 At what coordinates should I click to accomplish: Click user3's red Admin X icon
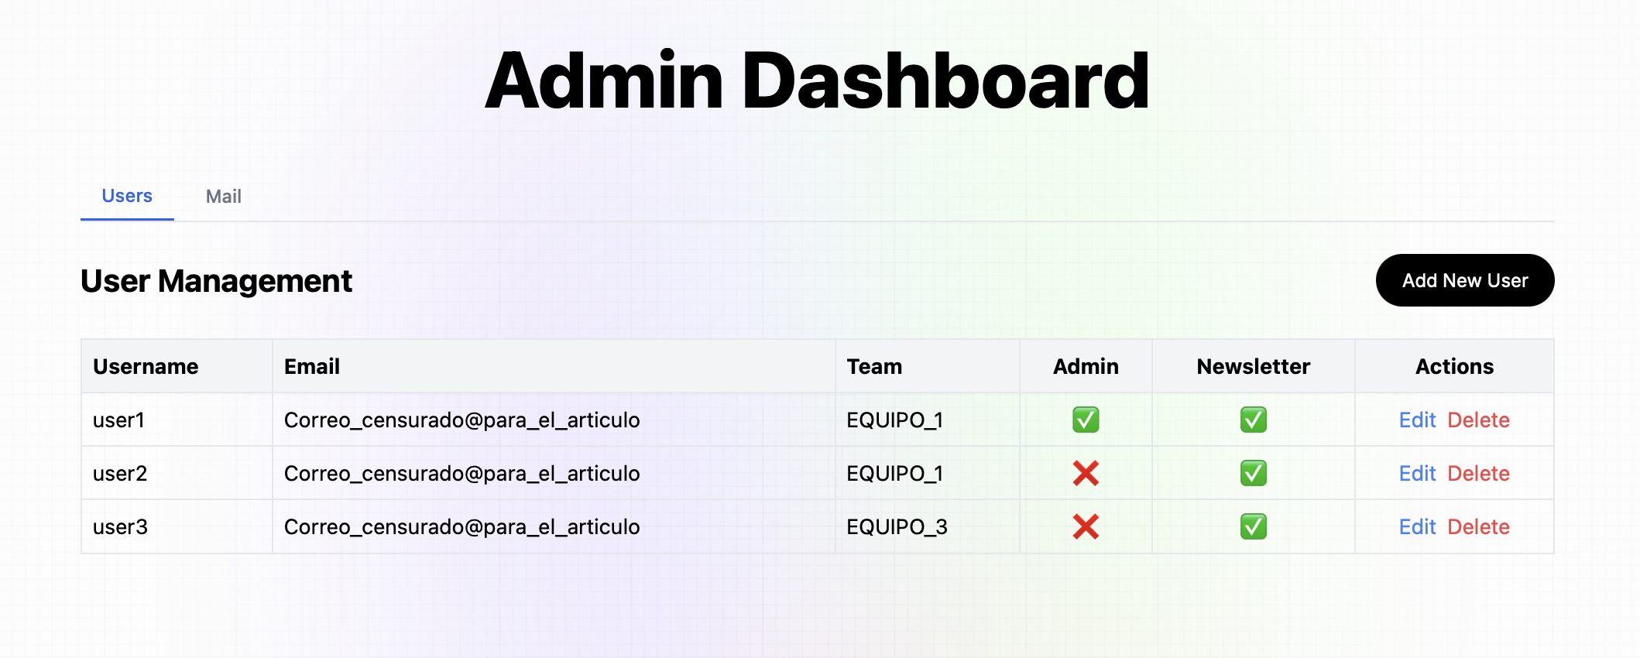pos(1086,526)
